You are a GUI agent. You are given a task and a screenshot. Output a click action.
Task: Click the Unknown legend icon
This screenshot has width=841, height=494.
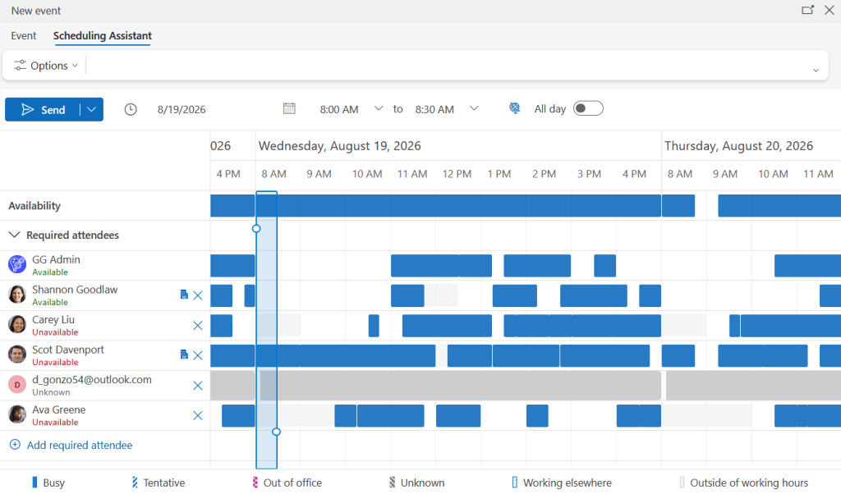392,483
